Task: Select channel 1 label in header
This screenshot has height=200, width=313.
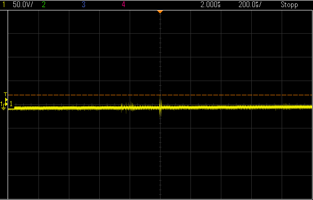Action: [4, 5]
